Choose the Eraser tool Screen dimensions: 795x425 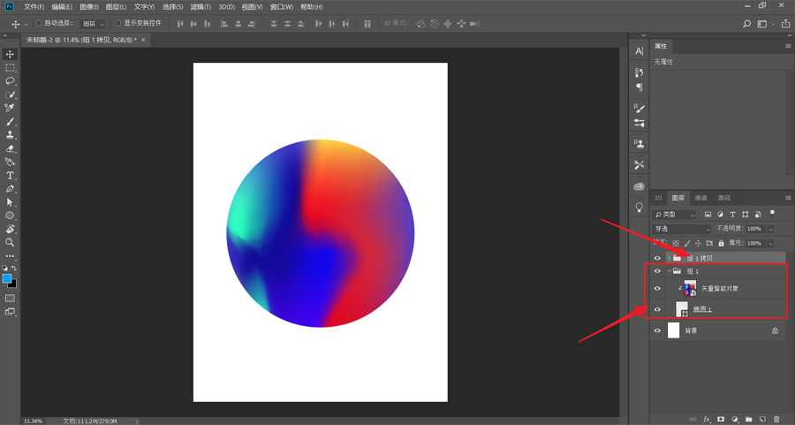(x=11, y=148)
